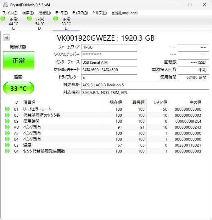Select raw value 002300110021
The image size is (212, 220).
coord(188,145)
